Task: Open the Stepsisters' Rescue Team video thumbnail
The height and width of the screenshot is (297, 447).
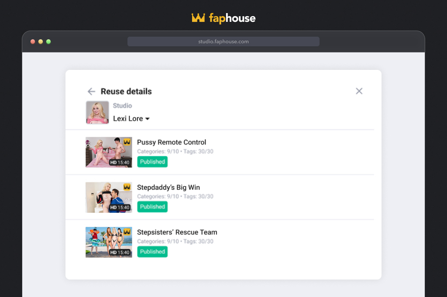Action: pyautogui.click(x=109, y=242)
